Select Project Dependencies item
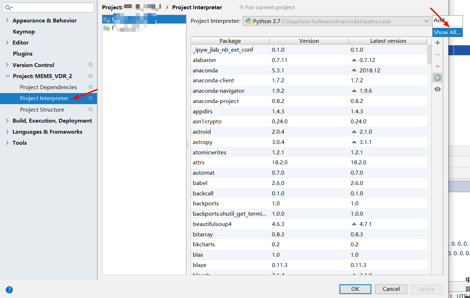 48,87
